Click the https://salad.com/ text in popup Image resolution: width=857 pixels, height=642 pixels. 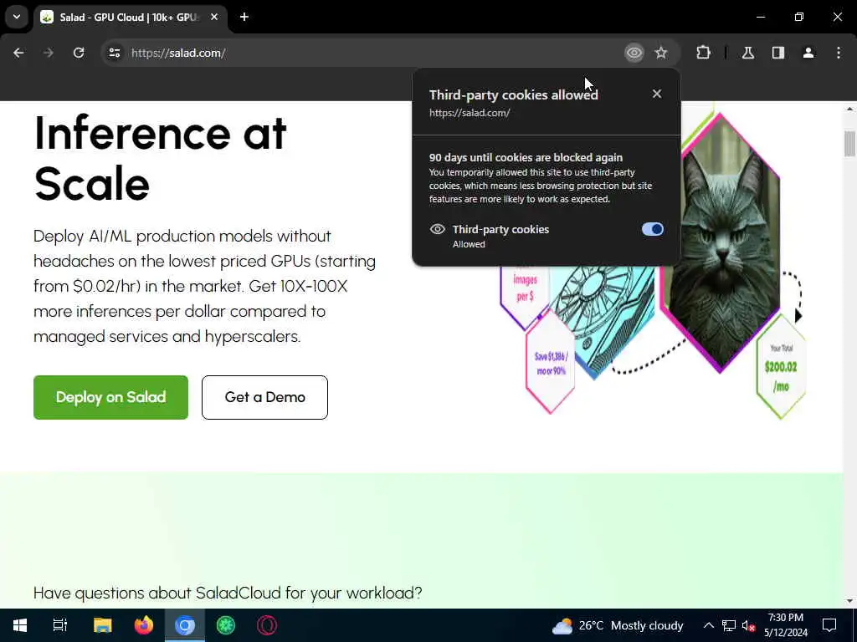[470, 113]
